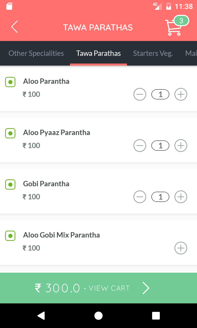This screenshot has width=197, height=328.
Task: Tap the Aloo Parantha veg indicator
Action: (x=10, y=82)
